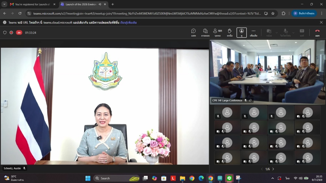Go to next participant page

click(273, 169)
